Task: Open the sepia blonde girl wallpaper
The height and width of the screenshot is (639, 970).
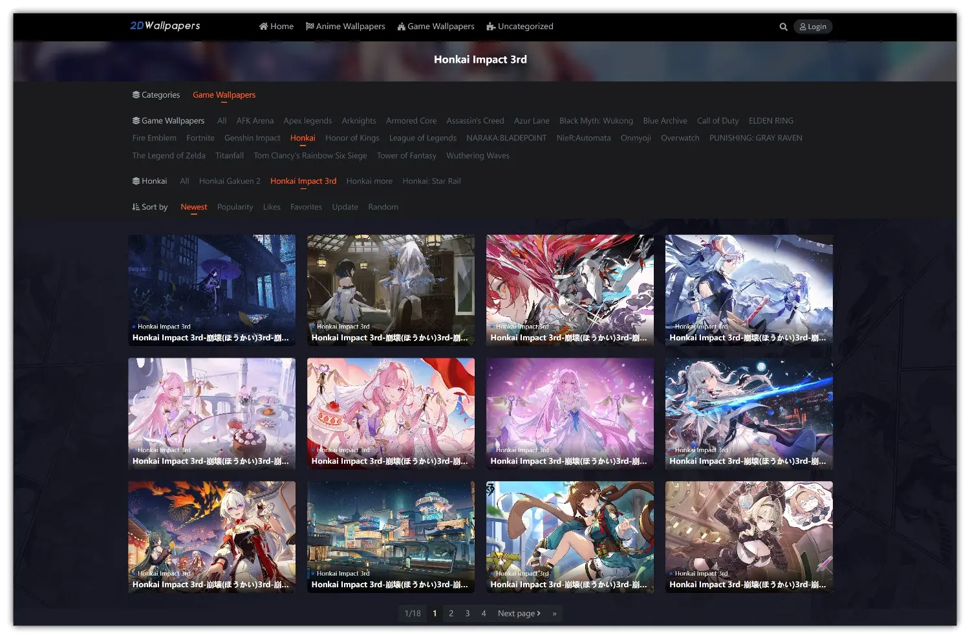Action: (x=749, y=537)
